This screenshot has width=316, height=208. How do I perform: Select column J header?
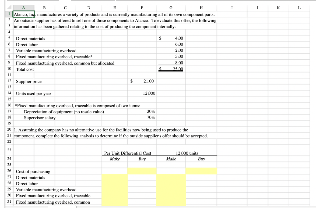258,8
